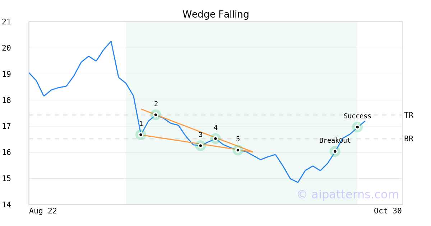Screen dimensions: 431x226
Task: Click the Aug 22 start date label
Action: click(43, 211)
